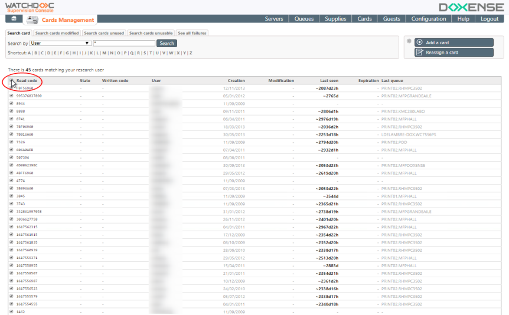
Task: Click the edit icon on Reassign a card
Action: point(419,52)
